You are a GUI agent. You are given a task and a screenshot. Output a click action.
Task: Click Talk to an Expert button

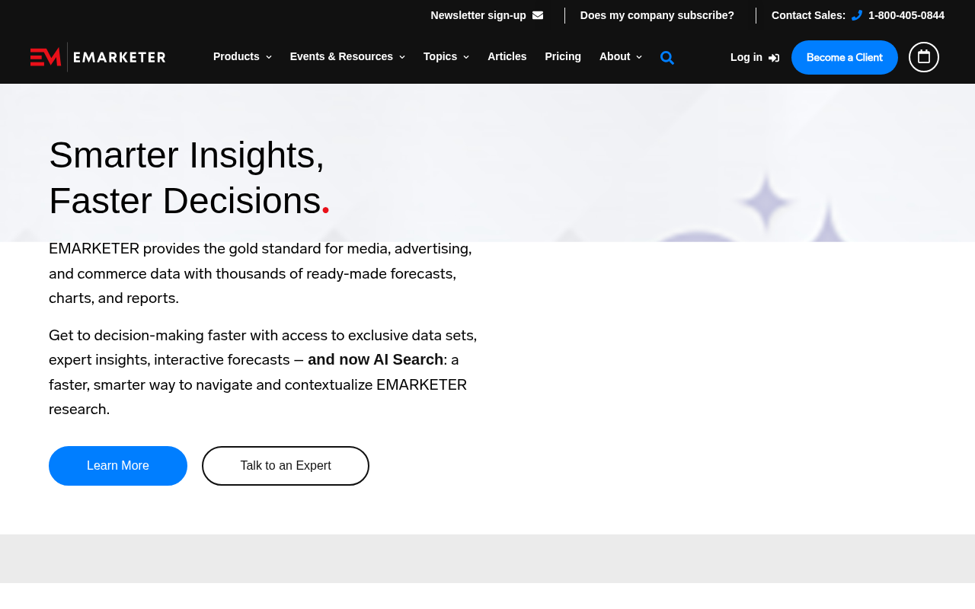(x=286, y=466)
